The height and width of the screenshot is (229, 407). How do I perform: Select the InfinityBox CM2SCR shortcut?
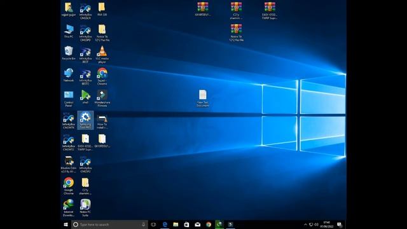coord(85,11)
